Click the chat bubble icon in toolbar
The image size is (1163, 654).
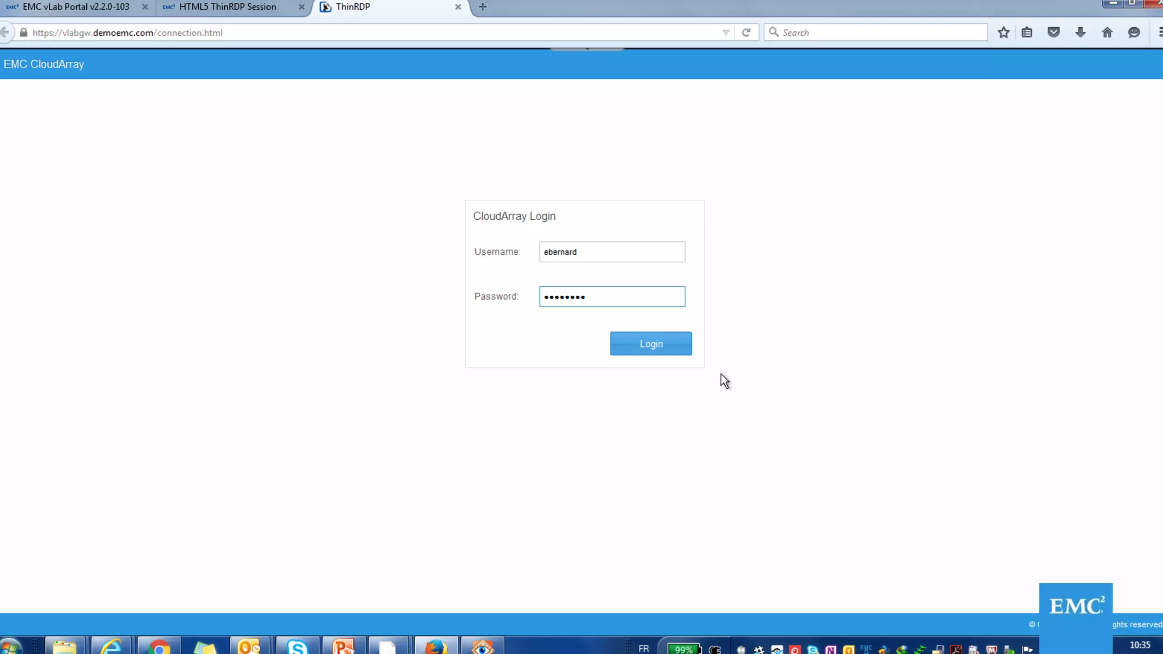pyautogui.click(x=1133, y=32)
